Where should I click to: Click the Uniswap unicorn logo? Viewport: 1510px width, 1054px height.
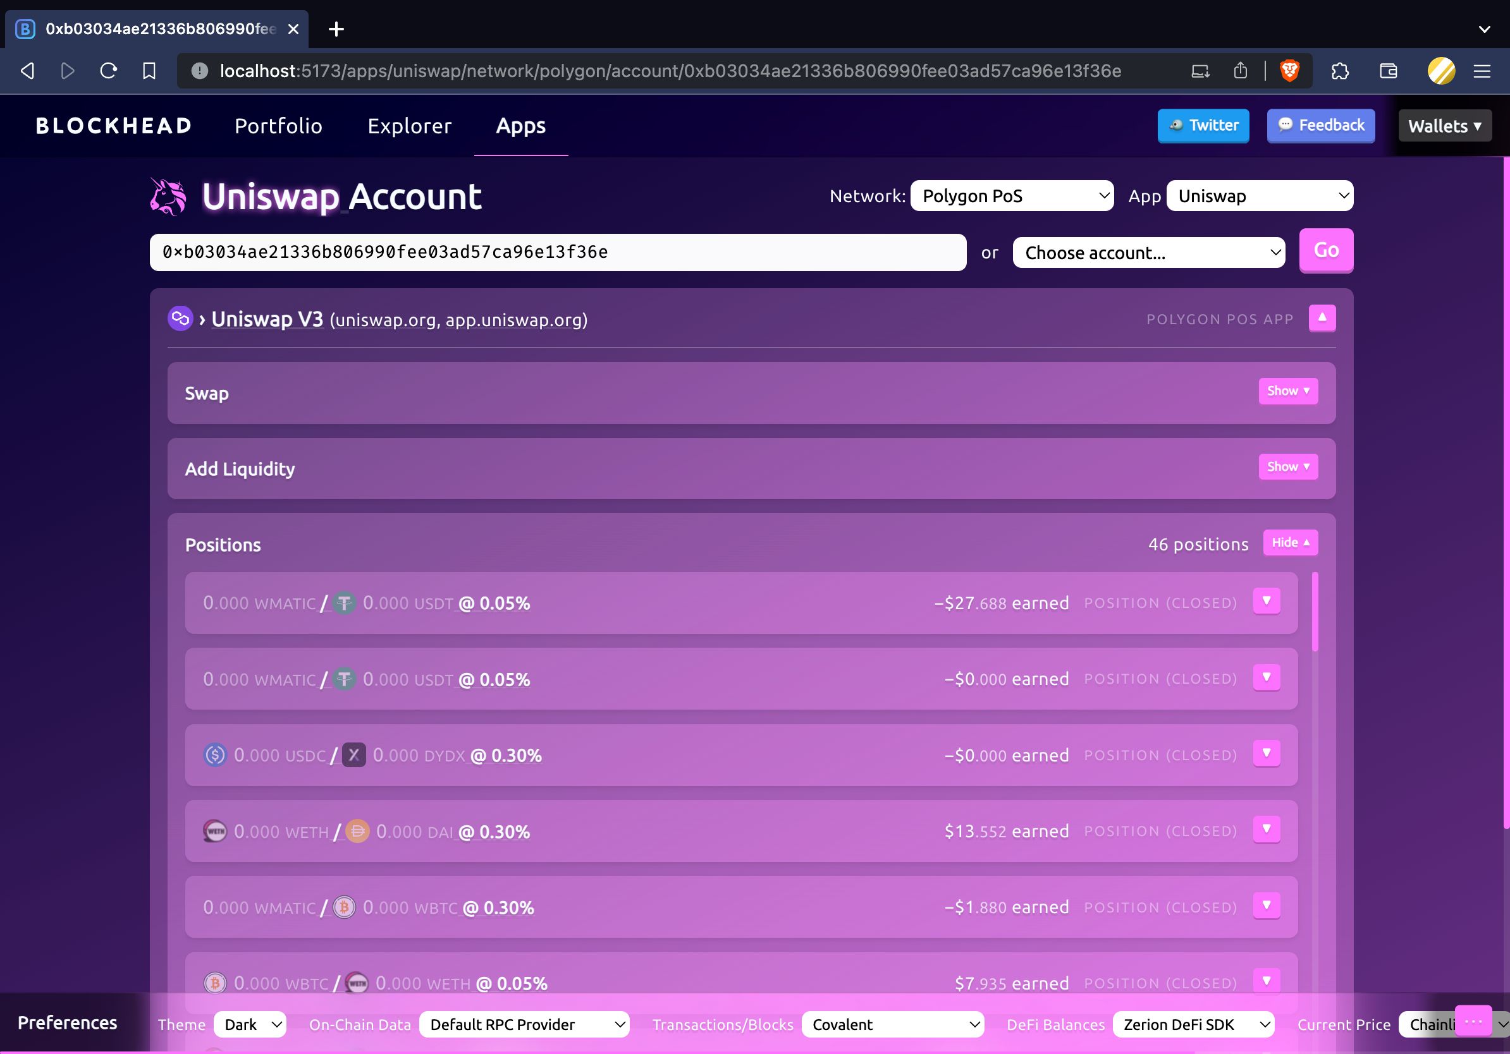pyautogui.click(x=168, y=197)
